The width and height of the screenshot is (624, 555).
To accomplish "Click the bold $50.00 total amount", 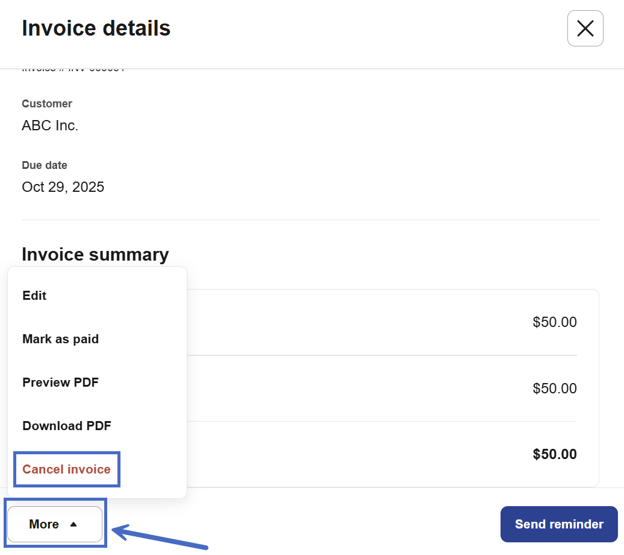I will pos(554,454).
